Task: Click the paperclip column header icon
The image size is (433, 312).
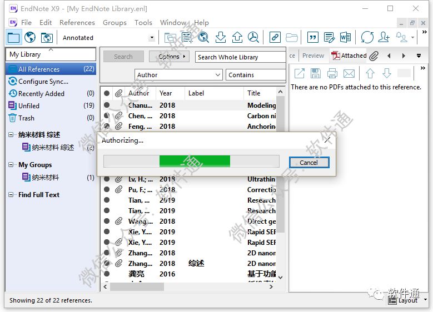Action: click(118, 93)
